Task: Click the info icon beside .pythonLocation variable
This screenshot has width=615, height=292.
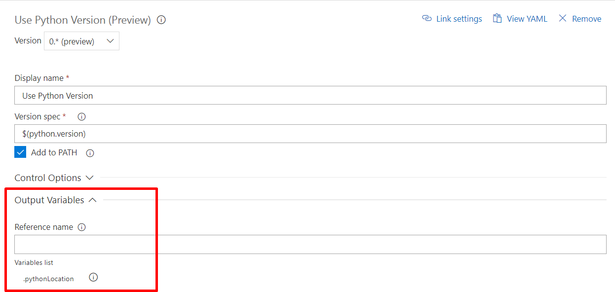Action: (93, 277)
